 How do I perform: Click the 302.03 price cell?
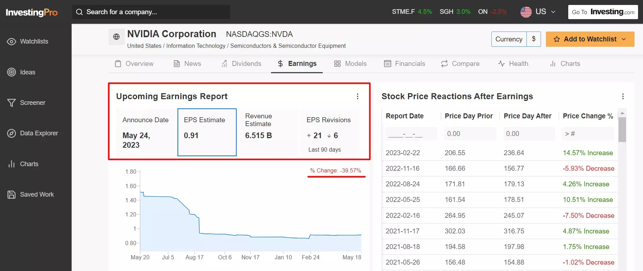point(455,231)
